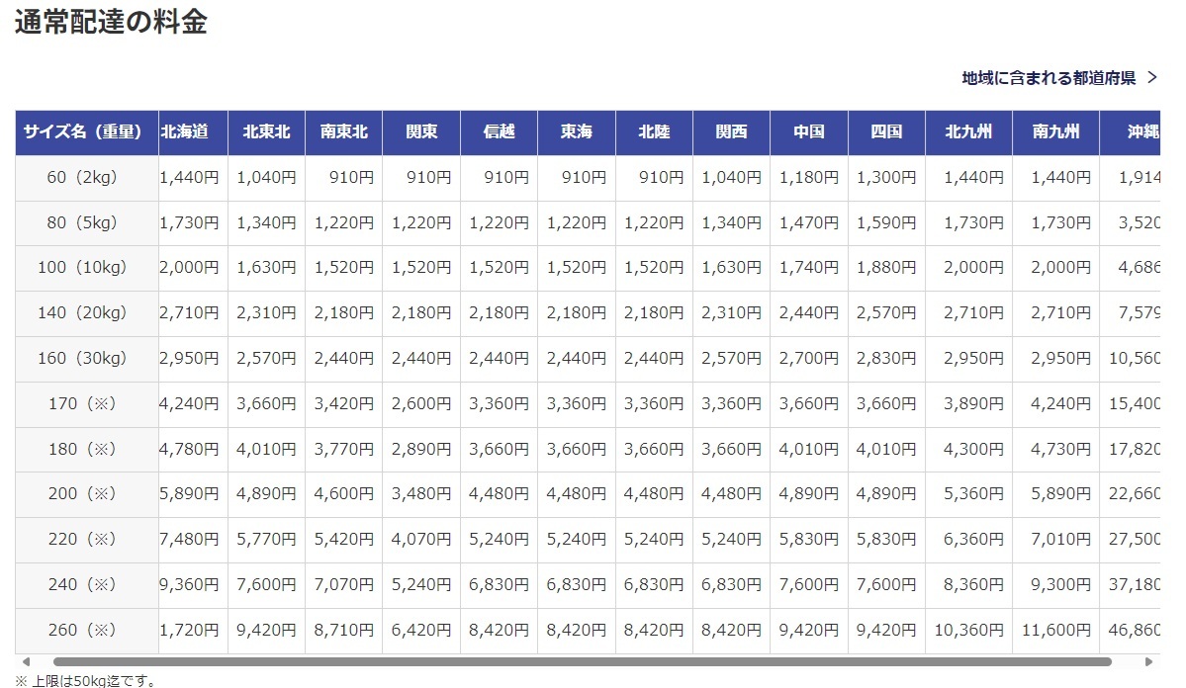This screenshot has height=688, width=1186.
Task: Click the horizontal scrollbar thumb under the table
Action: [583, 661]
